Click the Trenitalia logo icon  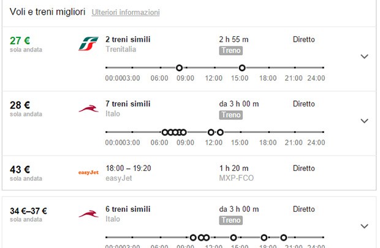(x=88, y=43)
